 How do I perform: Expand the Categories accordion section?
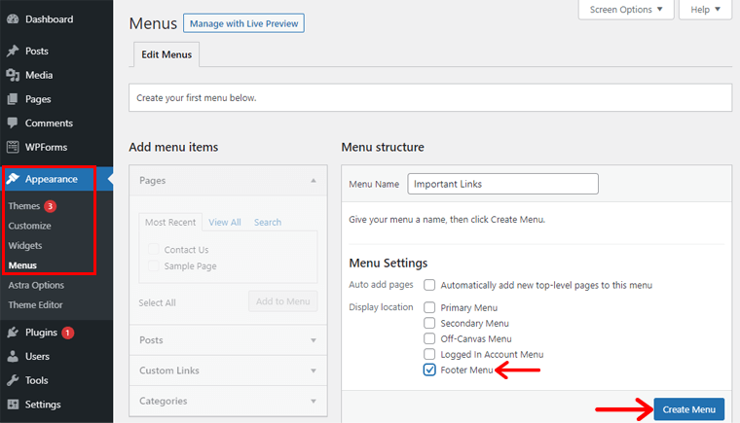(x=223, y=401)
